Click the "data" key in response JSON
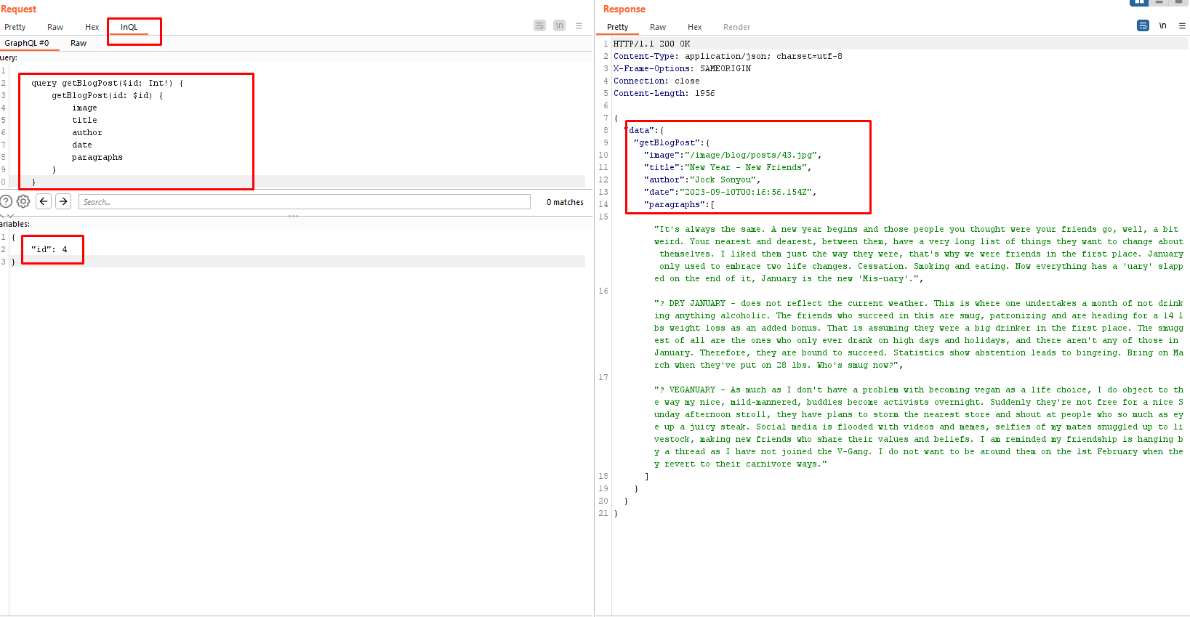The height and width of the screenshot is (617, 1190). (642, 130)
